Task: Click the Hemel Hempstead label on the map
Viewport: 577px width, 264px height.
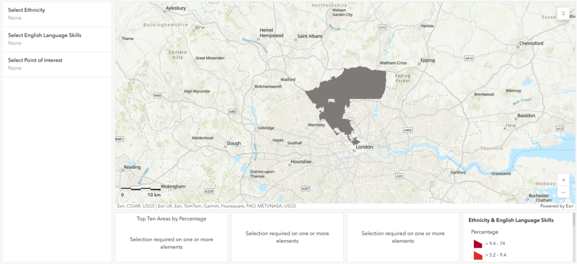Action: click(x=272, y=33)
